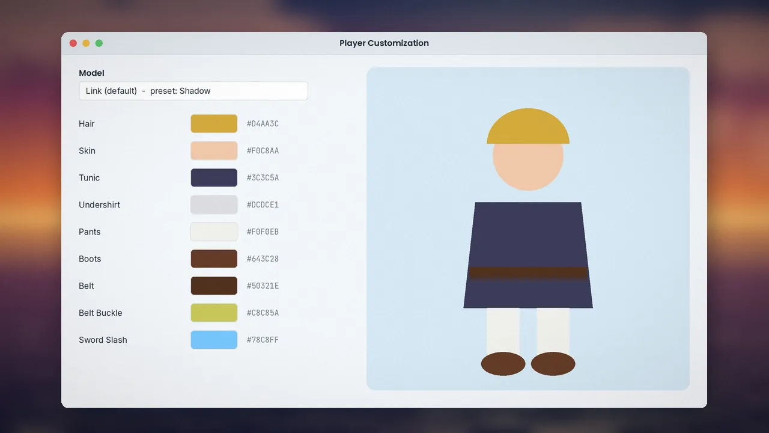769x433 pixels.
Task: Click the Skin row label
Action: [x=87, y=151]
